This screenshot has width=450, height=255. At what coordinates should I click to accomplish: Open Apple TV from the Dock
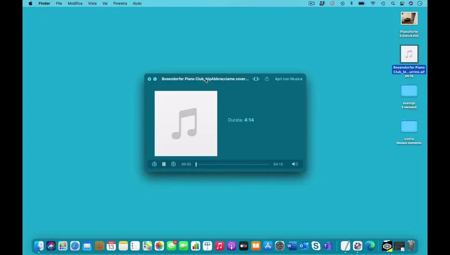[x=244, y=246]
